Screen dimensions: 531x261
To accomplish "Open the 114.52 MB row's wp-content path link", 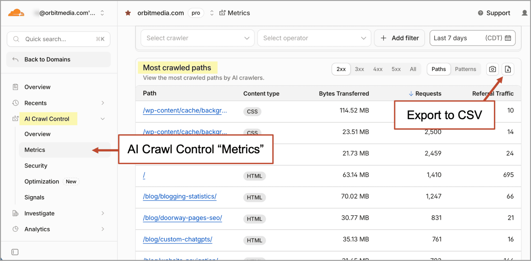I will coord(185,110).
